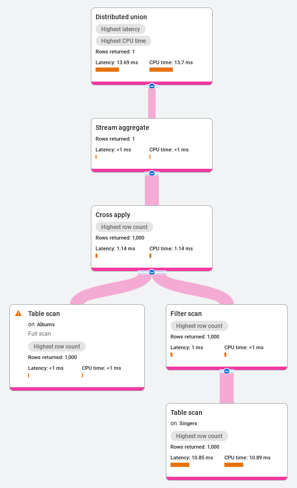This screenshot has width=297, height=488.
Task: Collapse children under Stream aggregate node
Action: 152,173
